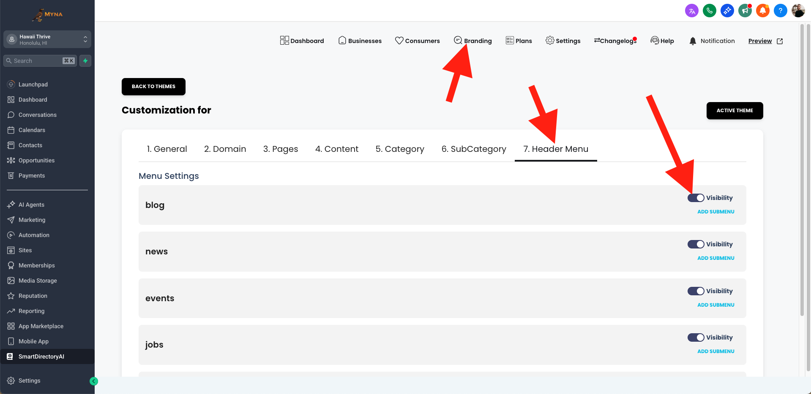Click the Back to Themes button
Viewport: 811px width, 394px height.
click(x=153, y=86)
